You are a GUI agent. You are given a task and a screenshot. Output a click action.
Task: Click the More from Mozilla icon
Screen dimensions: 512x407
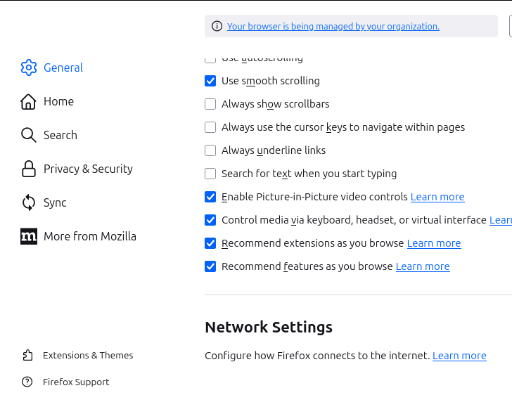click(28, 236)
